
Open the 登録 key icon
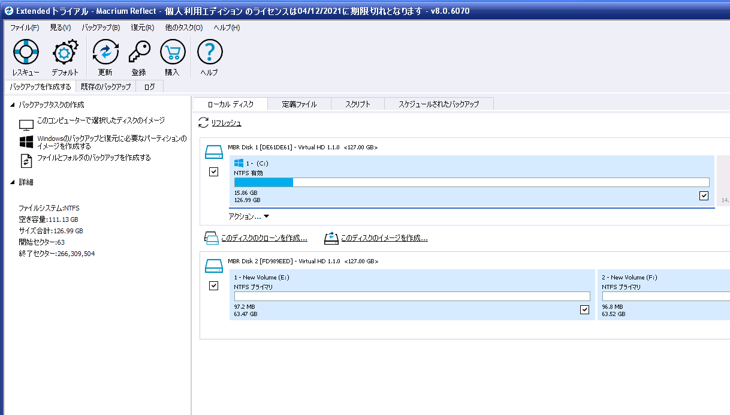tap(139, 53)
